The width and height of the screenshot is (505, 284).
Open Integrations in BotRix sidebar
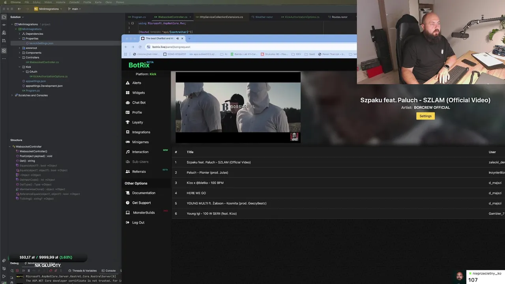(138, 132)
